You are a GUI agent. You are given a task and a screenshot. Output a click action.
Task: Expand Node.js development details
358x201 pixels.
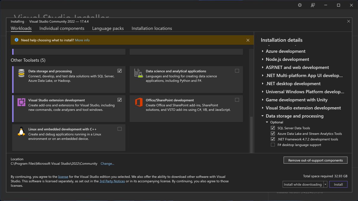click(263, 59)
